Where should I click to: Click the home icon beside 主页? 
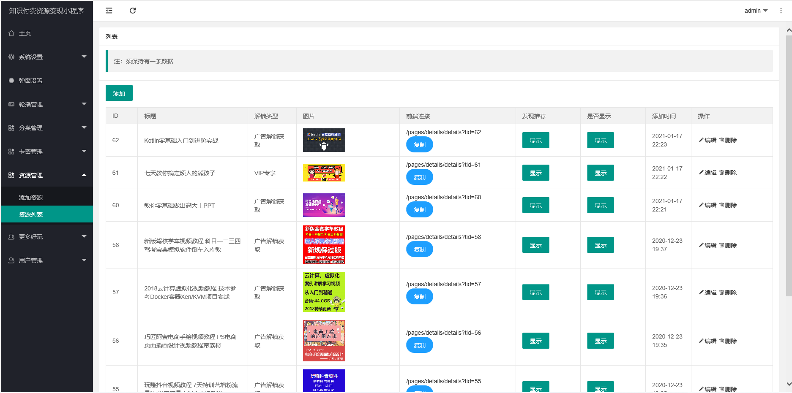point(11,33)
